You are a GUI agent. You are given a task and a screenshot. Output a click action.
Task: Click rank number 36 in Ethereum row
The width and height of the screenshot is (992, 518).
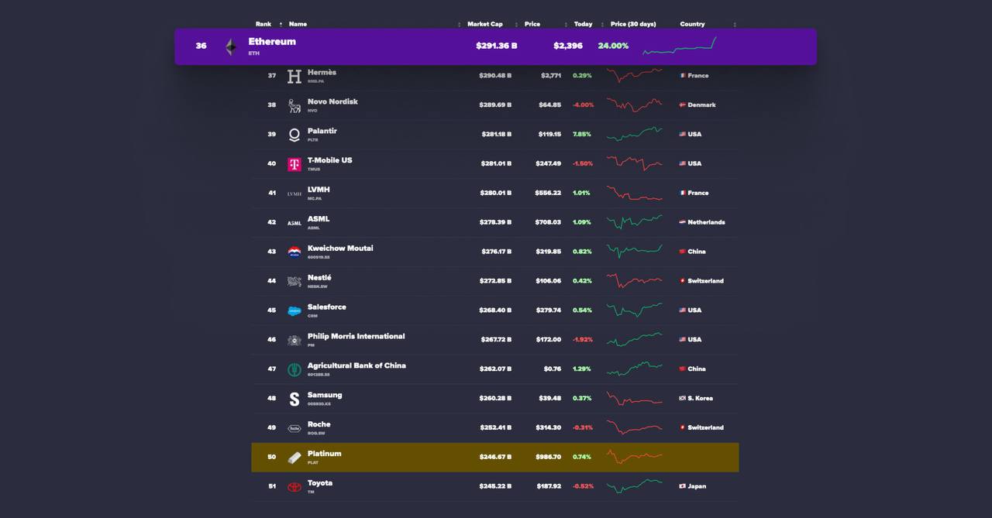201,46
